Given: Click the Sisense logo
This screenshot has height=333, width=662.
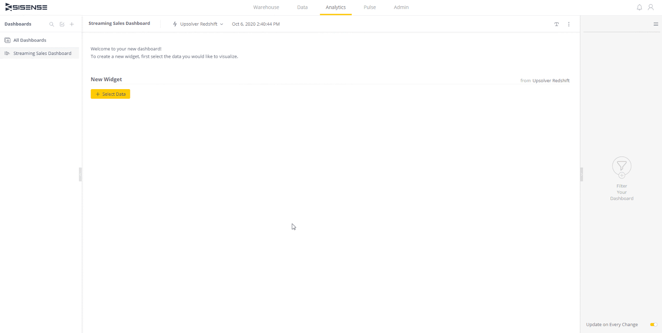Looking at the screenshot, I should tap(26, 7).
